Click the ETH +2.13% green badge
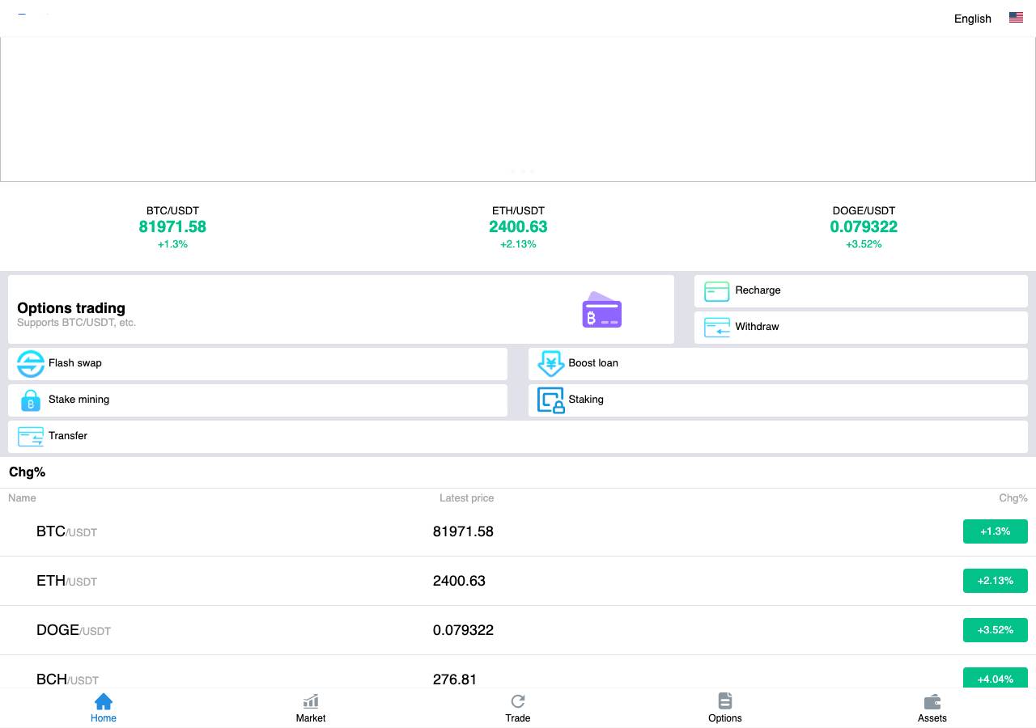1036x728 pixels. (x=996, y=581)
